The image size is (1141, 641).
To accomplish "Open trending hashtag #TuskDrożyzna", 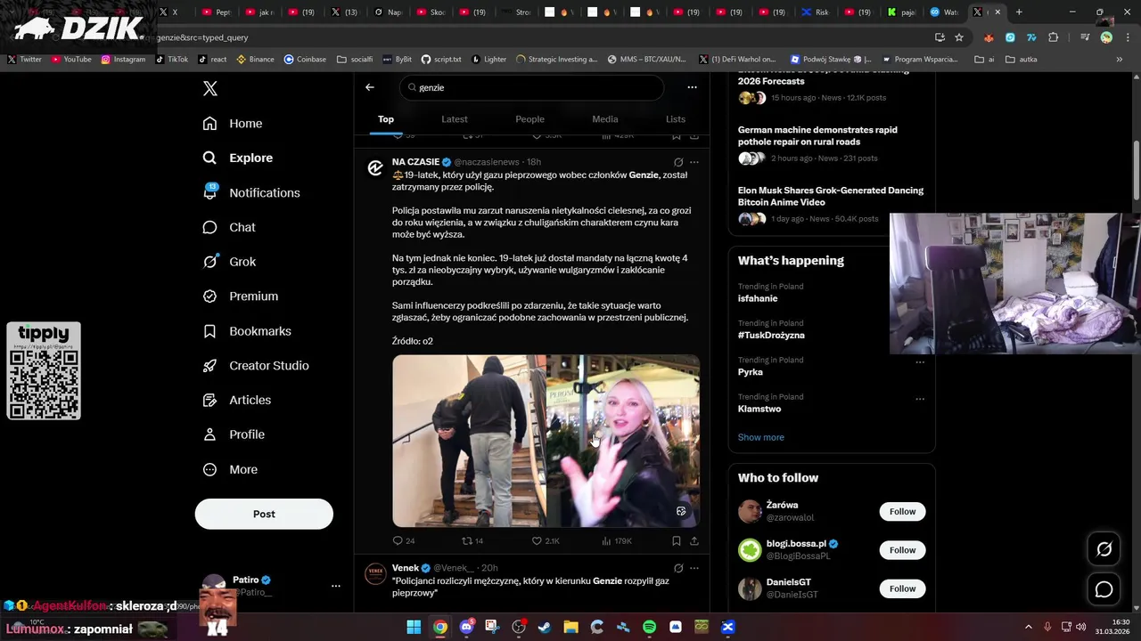I will click(x=771, y=336).
